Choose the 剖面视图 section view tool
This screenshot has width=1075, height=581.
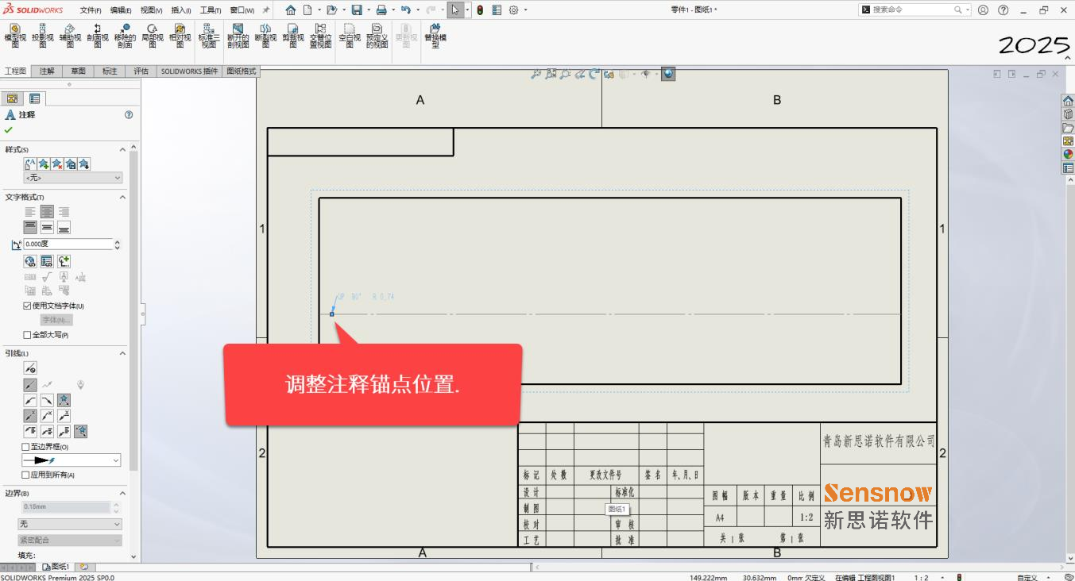[x=98, y=36]
